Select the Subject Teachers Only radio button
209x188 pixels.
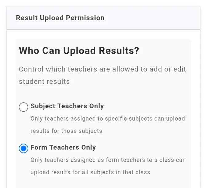point(23,107)
